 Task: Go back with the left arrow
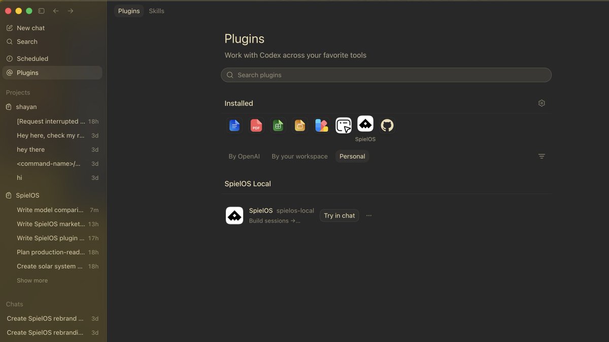(x=56, y=11)
